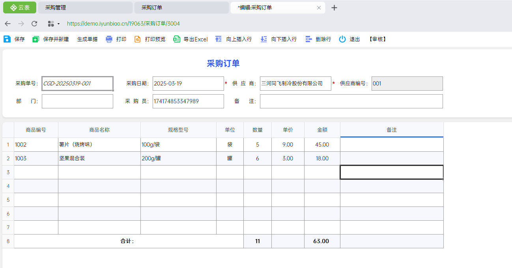This screenshot has width=512, height=268.
Task: Click the 规格型号 column header
Action: (179, 130)
